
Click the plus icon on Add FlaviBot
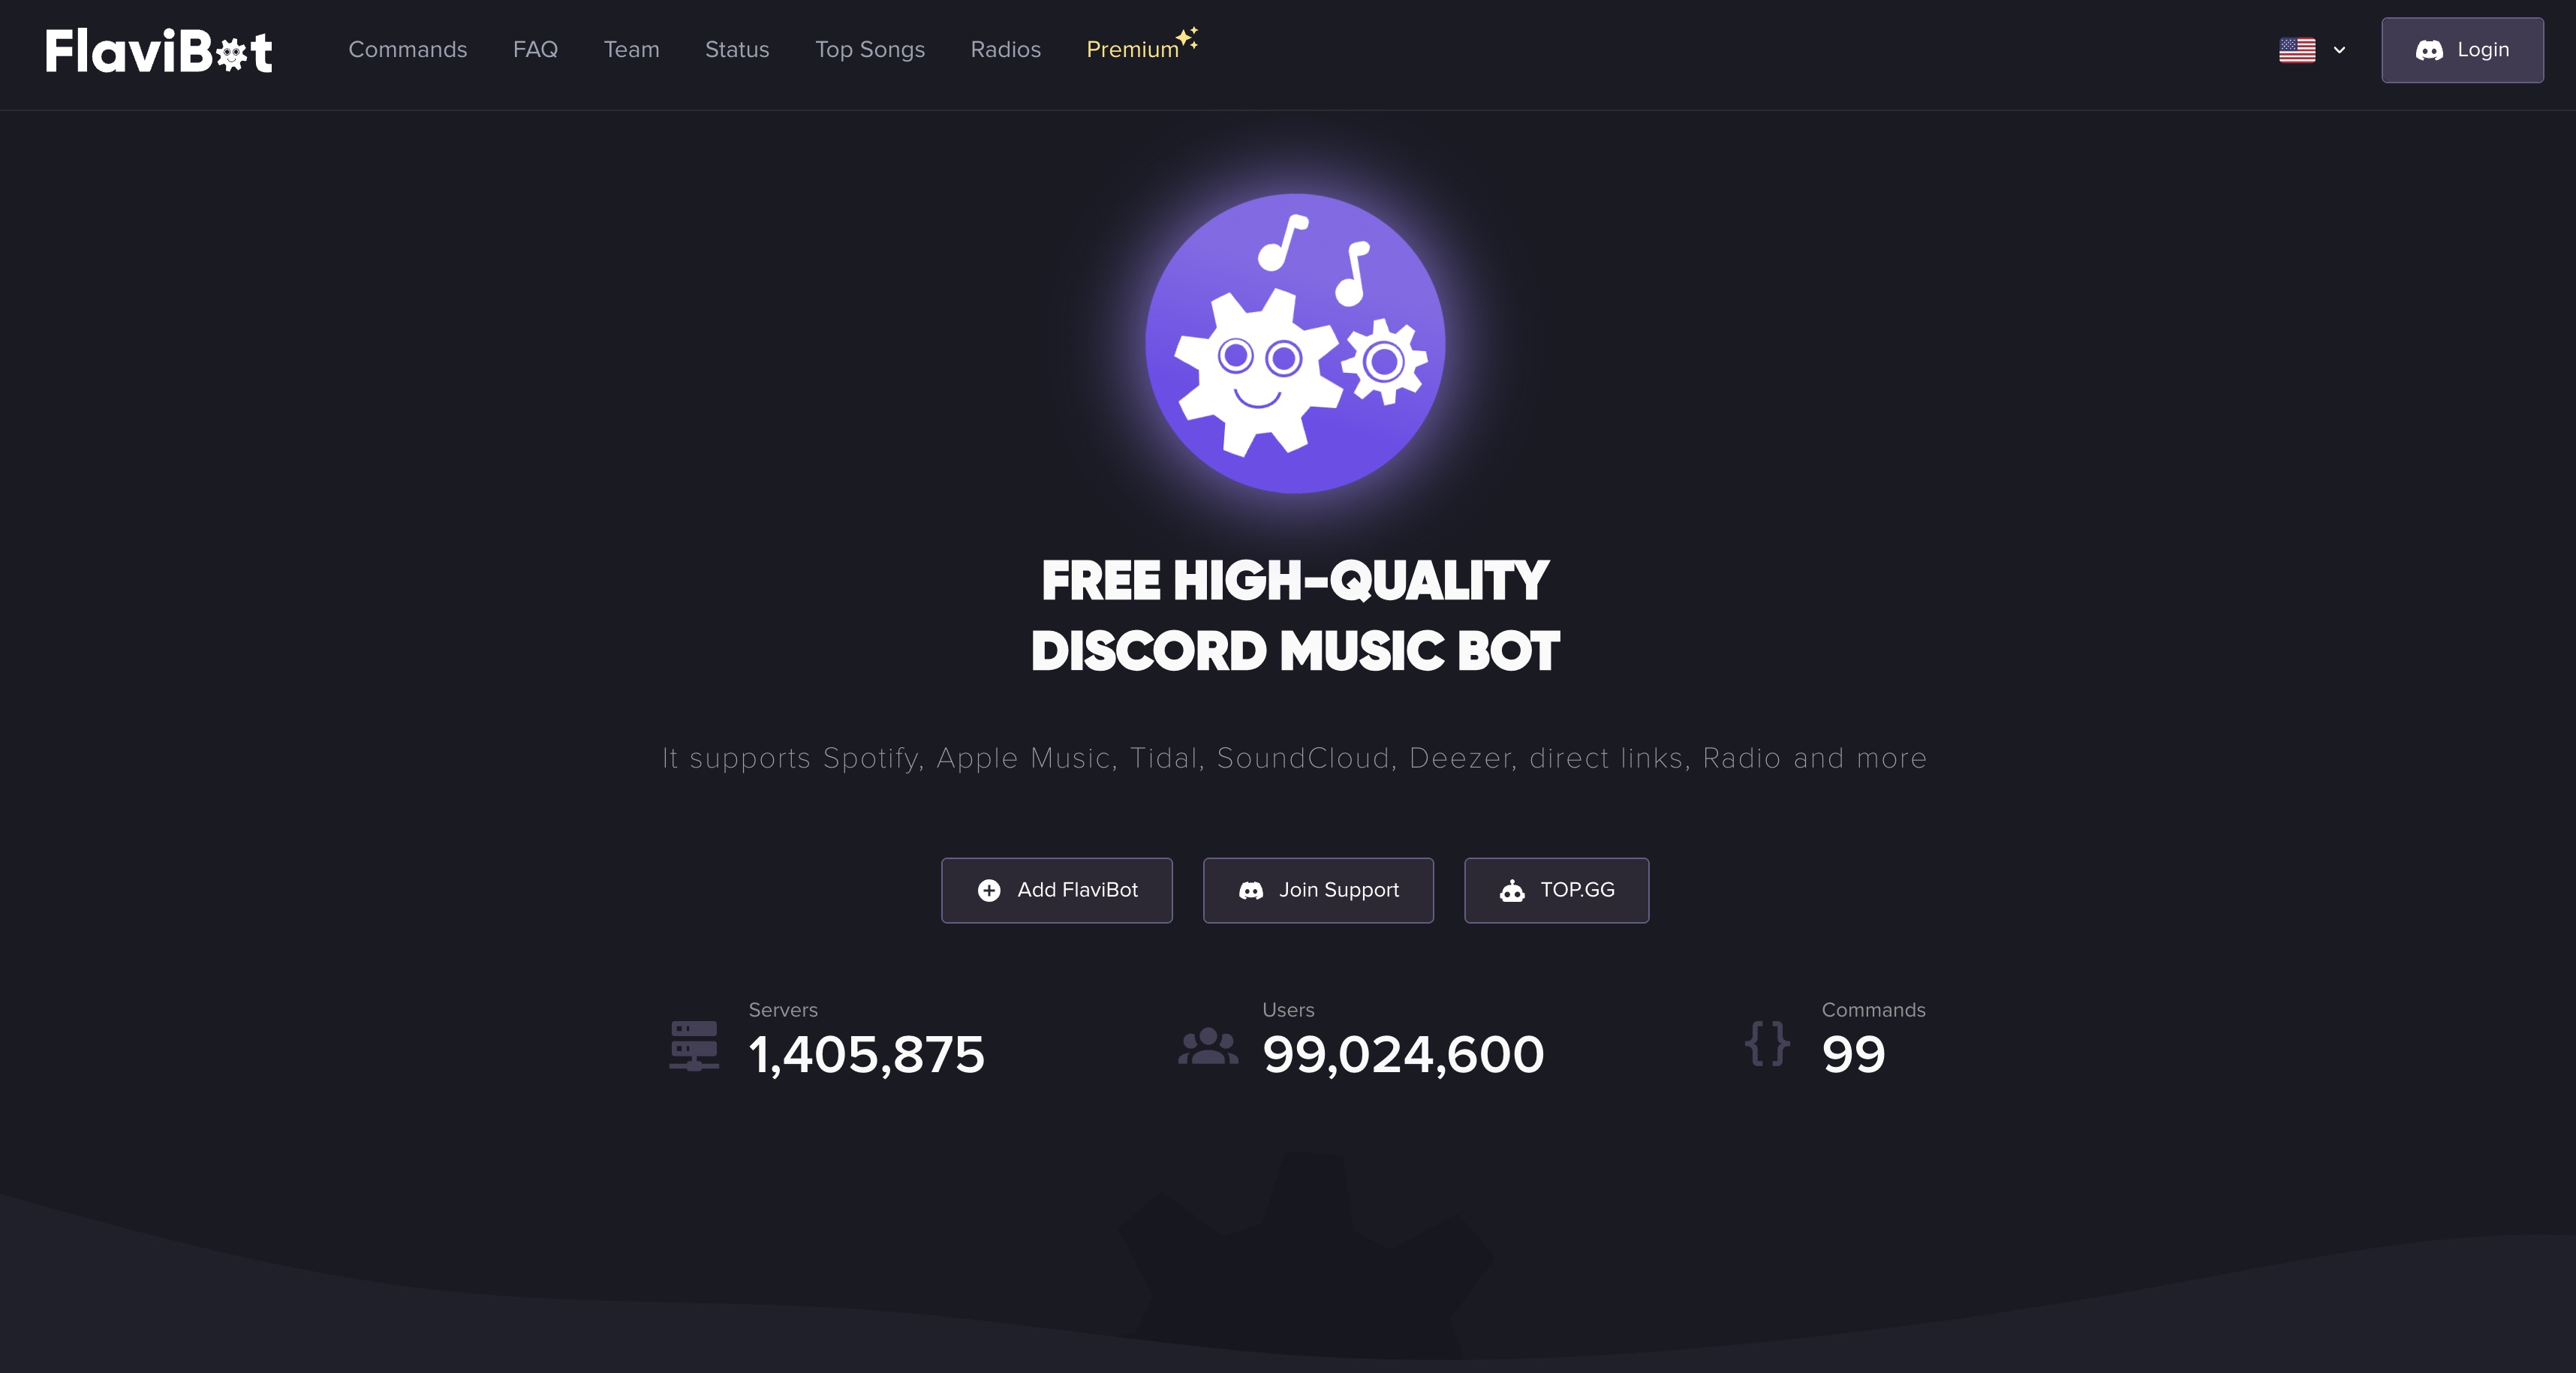pyautogui.click(x=989, y=891)
